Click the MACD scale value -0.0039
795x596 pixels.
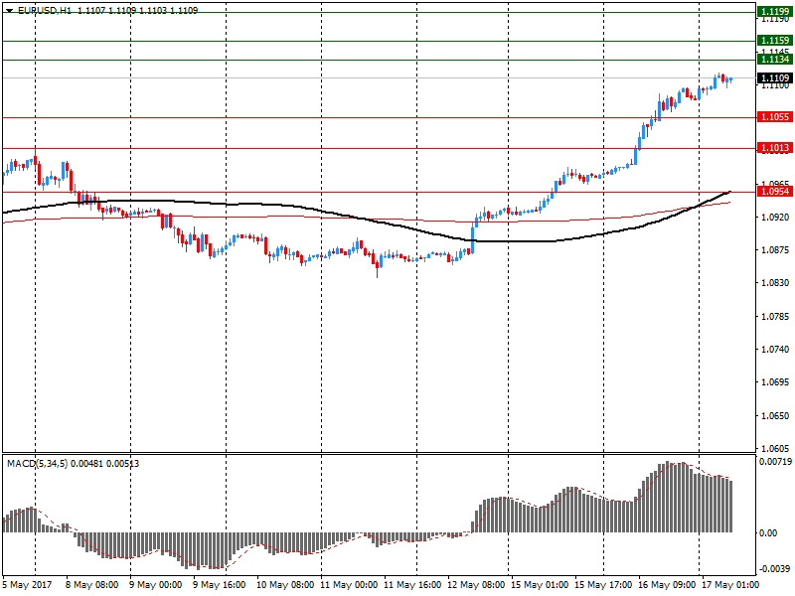775,568
